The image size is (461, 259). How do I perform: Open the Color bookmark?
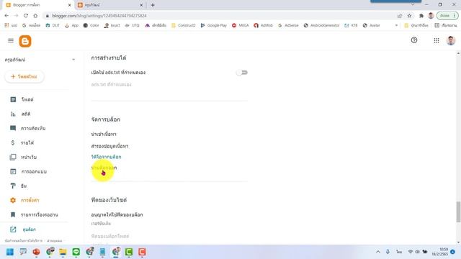click(x=91, y=26)
